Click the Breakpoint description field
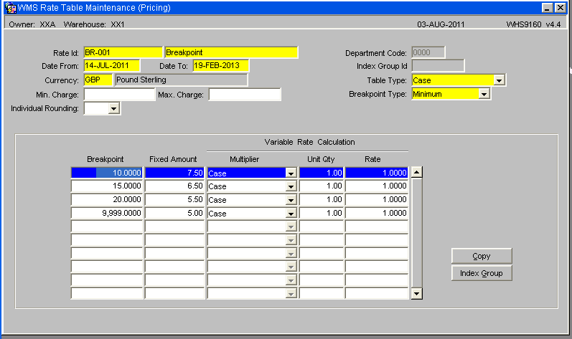 point(231,52)
